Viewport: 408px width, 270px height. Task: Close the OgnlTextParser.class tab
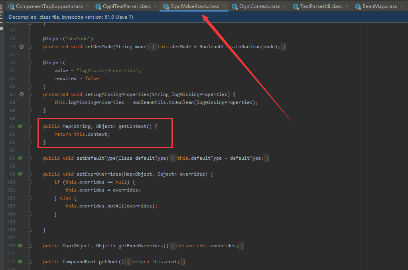(x=155, y=6)
